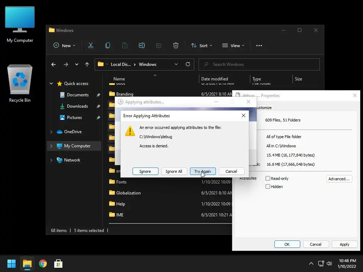Toggle the Read-only checkbox

(x=268, y=178)
